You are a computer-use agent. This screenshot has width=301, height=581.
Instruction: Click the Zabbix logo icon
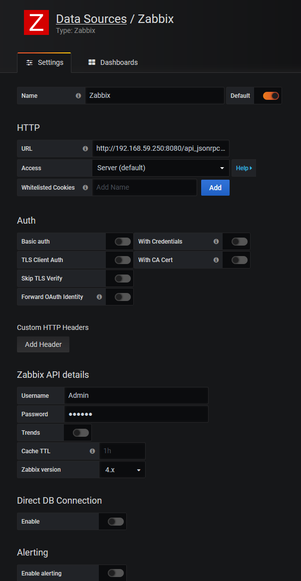click(x=36, y=22)
